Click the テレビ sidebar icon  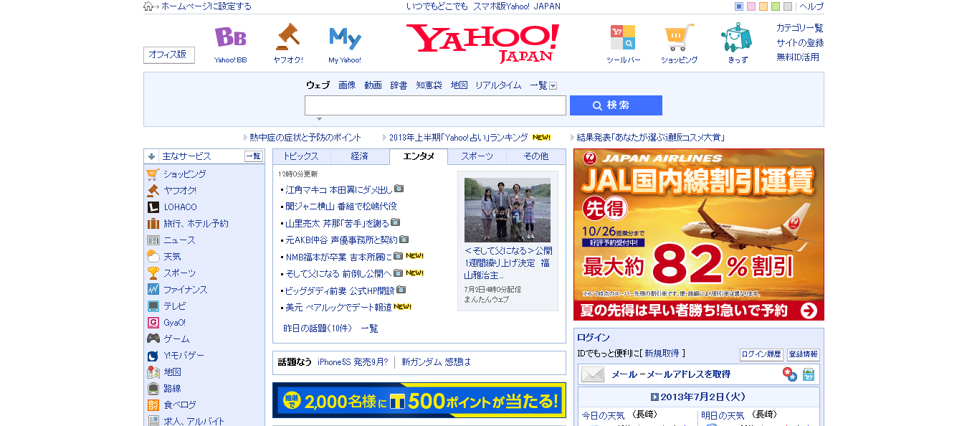(x=153, y=306)
